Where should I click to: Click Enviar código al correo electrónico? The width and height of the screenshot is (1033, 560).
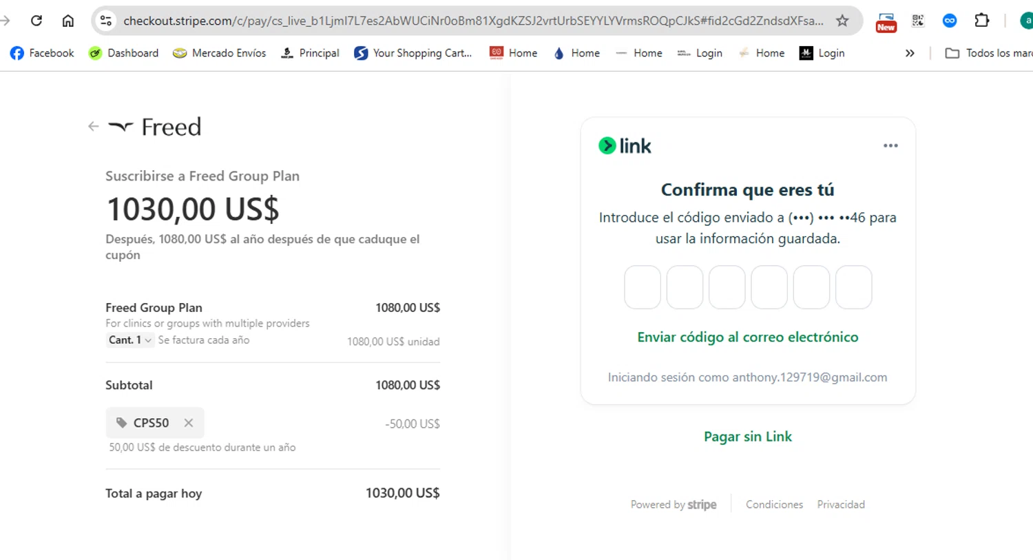(748, 337)
